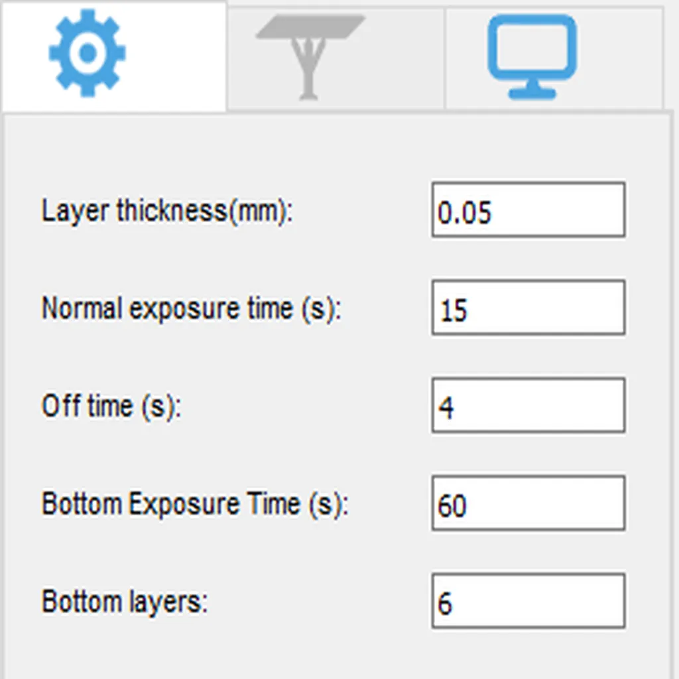This screenshot has width=679, height=679.
Task: Click the "Normal exposure time (s):" label
Action: click(191, 309)
